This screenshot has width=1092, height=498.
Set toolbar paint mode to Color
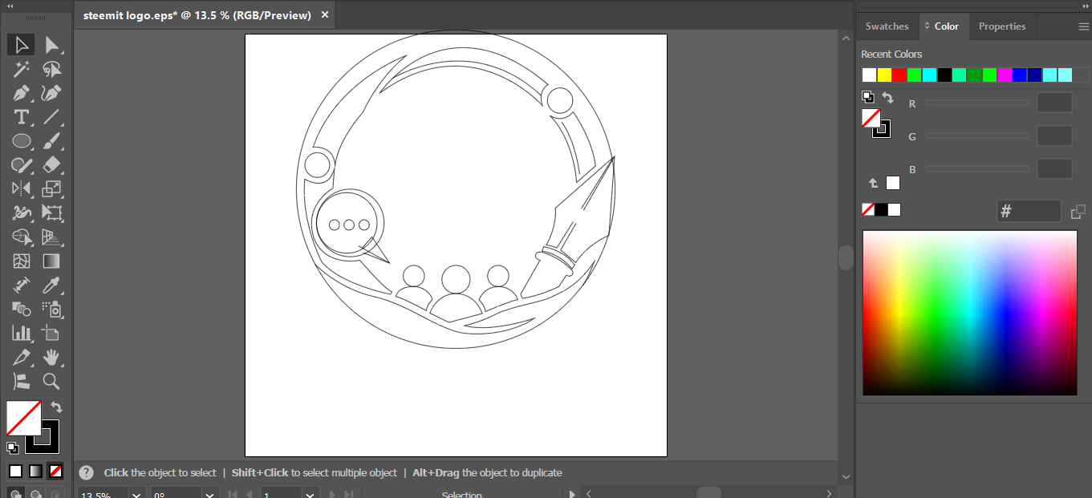click(x=15, y=471)
